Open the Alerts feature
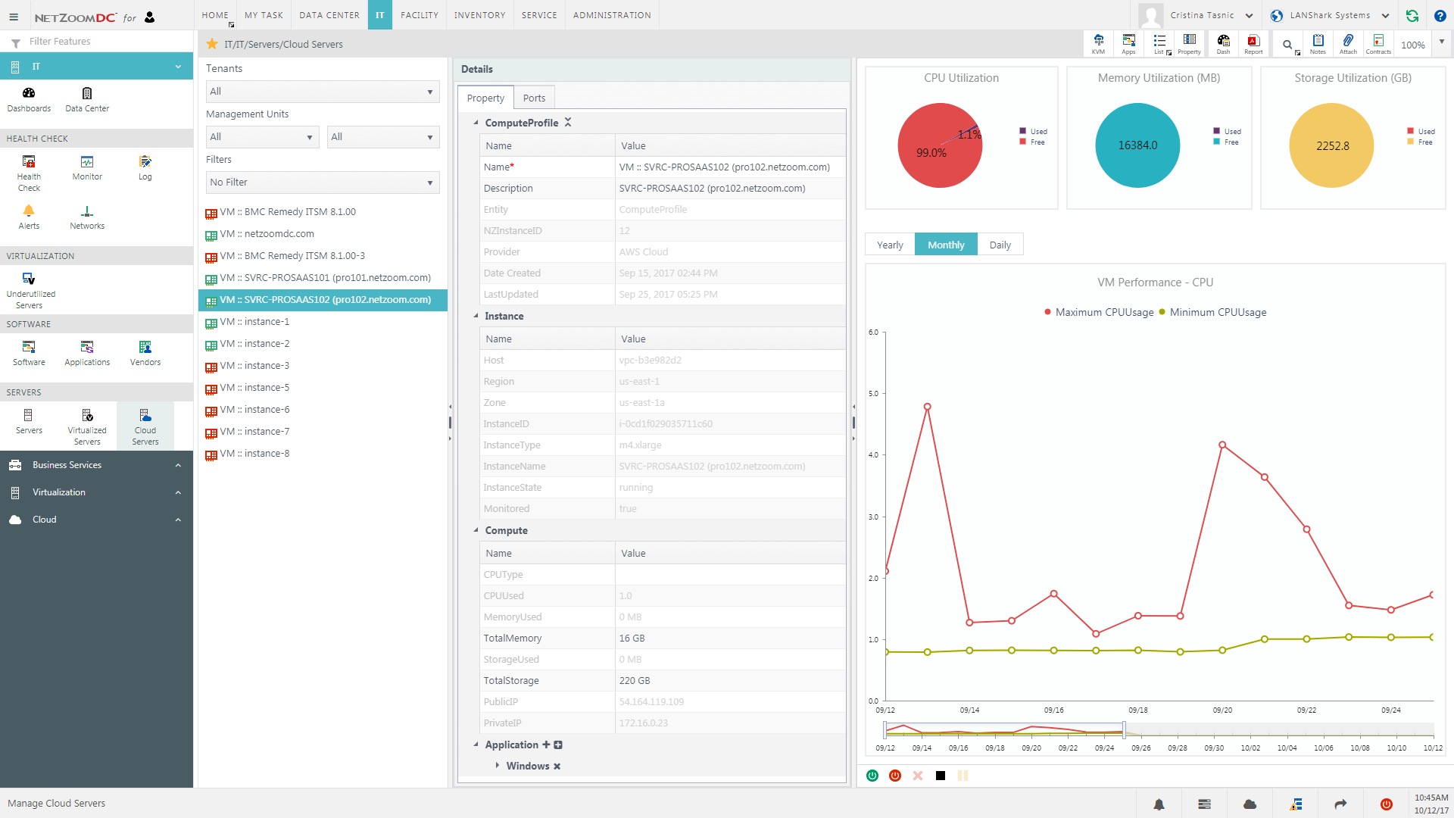Image resolution: width=1454 pixels, height=818 pixels. click(29, 217)
